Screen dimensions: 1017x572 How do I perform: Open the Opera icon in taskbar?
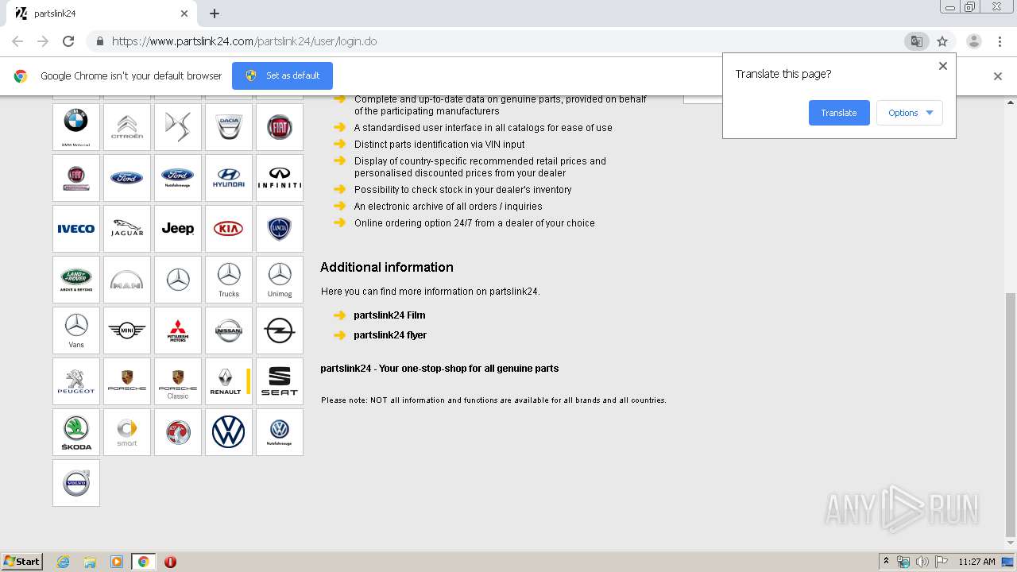[170, 562]
